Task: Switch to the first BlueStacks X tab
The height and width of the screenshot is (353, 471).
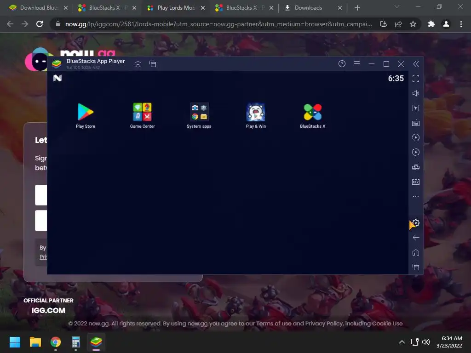Action: click(107, 8)
